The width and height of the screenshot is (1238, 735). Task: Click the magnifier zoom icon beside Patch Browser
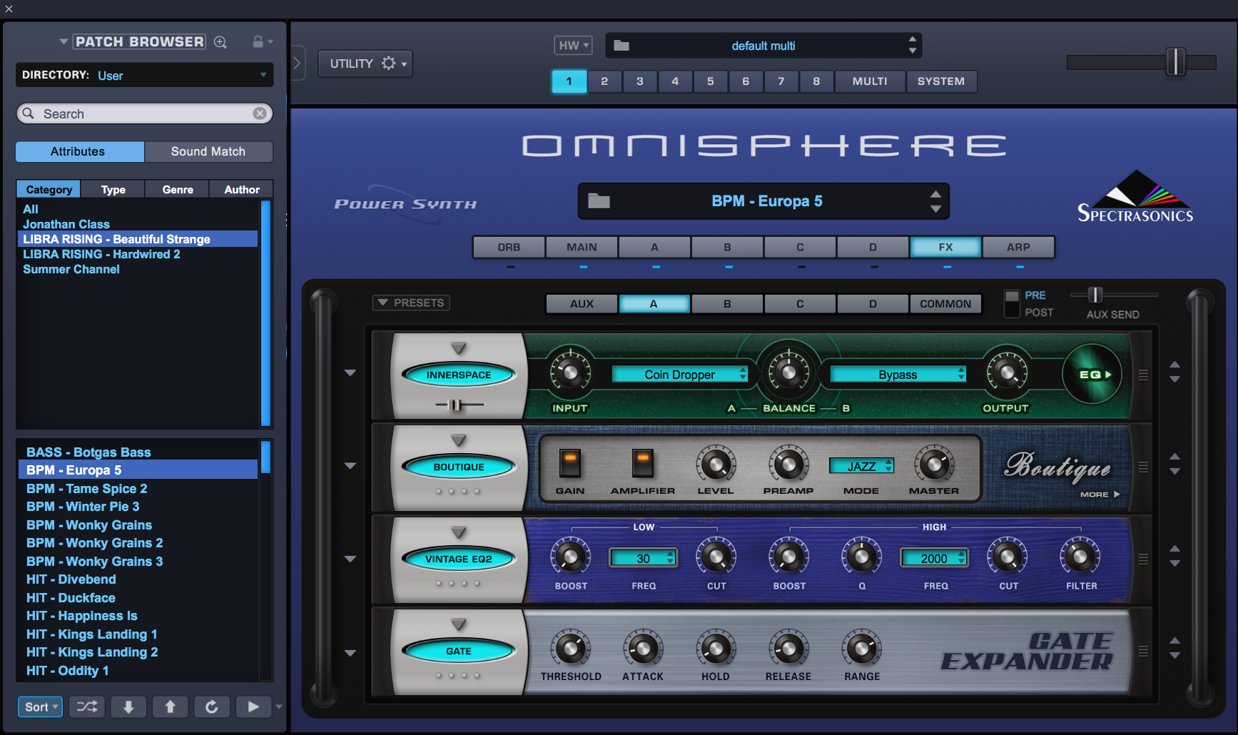click(220, 42)
